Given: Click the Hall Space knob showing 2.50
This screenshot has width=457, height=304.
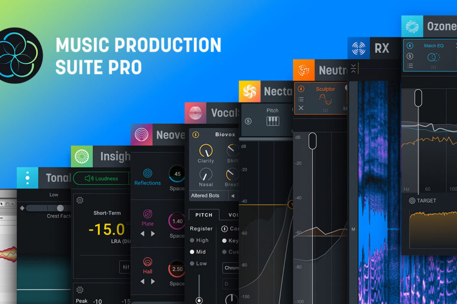Looking at the screenshot, I should pyautogui.click(x=176, y=269).
